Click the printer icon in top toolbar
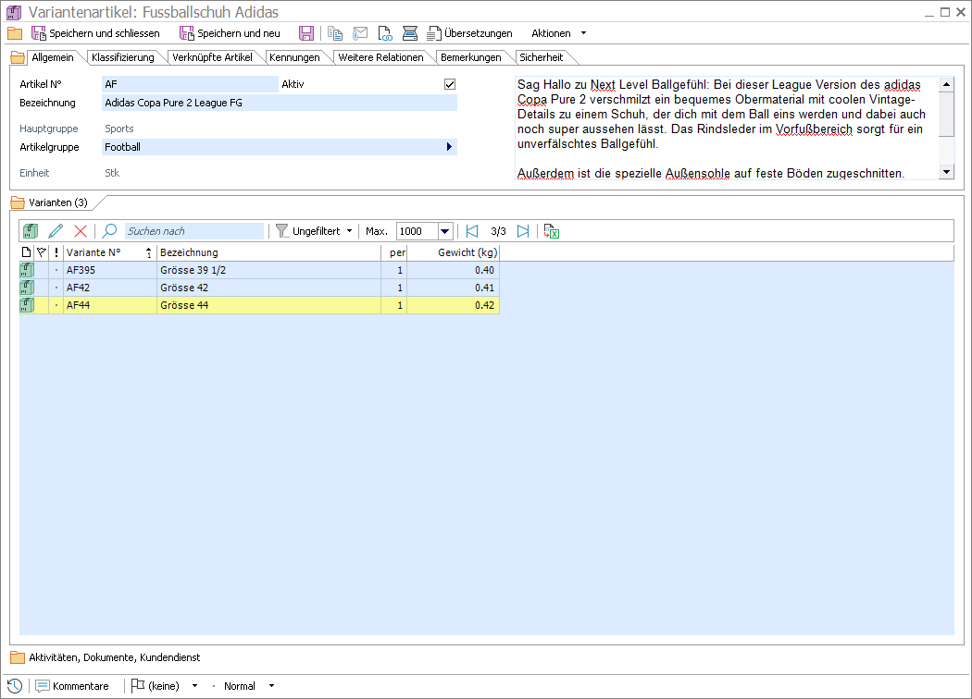Image resolution: width=972 pixels, height=699 pixels. click(x=410, y=33)
